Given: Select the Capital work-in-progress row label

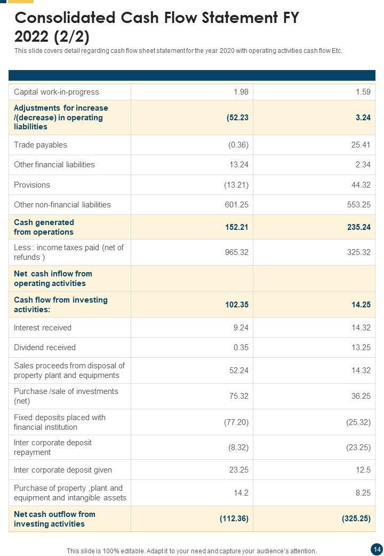Looking at the screenshot, I should [x=57, y=92].
